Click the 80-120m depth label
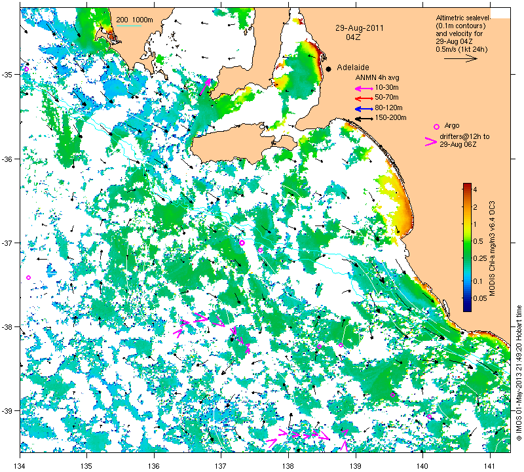Viewport: 524px width, 472px height. click(388, 108)
